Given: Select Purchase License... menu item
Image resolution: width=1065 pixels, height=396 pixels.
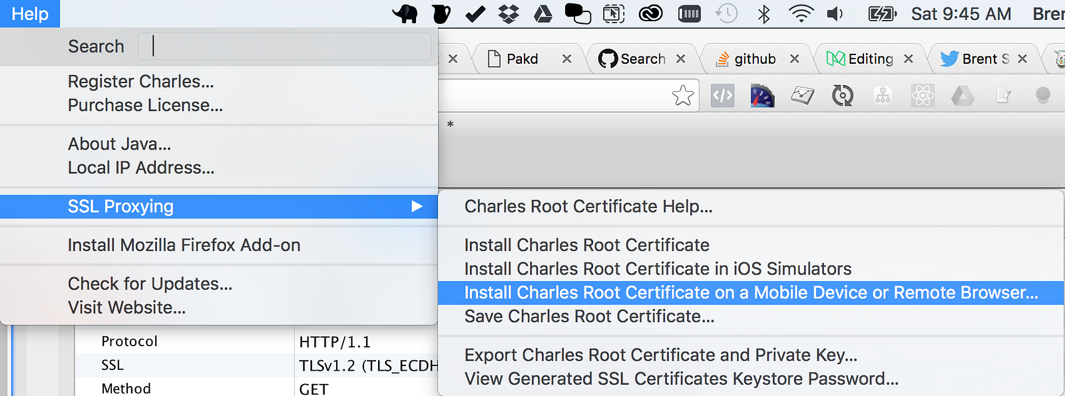Looking at the screenshot, I should [219, 106].
